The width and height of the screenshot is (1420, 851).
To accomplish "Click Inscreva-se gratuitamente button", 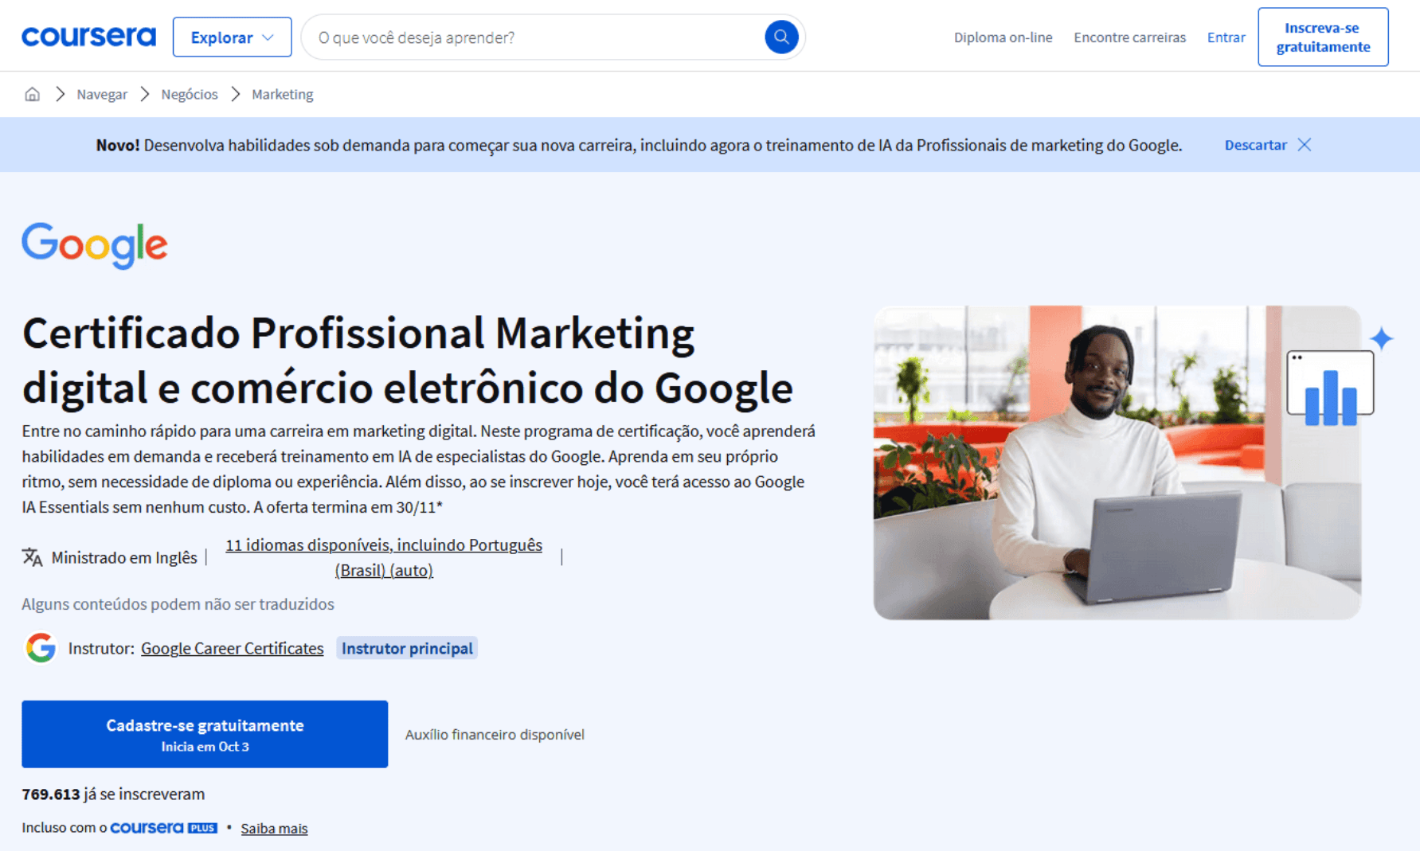I will pyautogui.click(x=1322, y=37).
